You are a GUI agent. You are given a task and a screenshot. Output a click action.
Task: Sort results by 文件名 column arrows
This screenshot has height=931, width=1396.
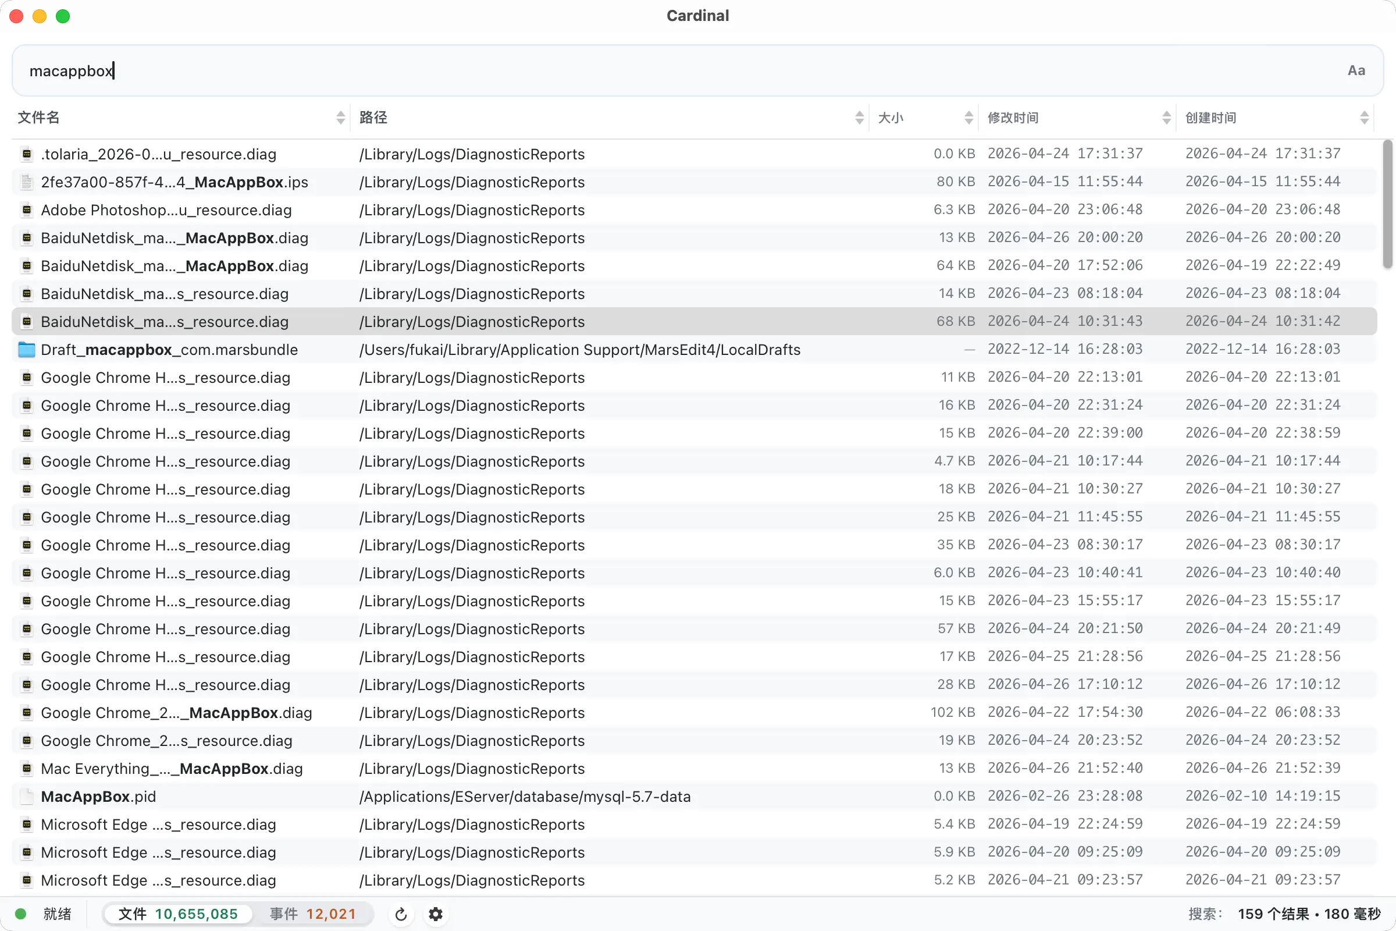(x=340, y=118)
